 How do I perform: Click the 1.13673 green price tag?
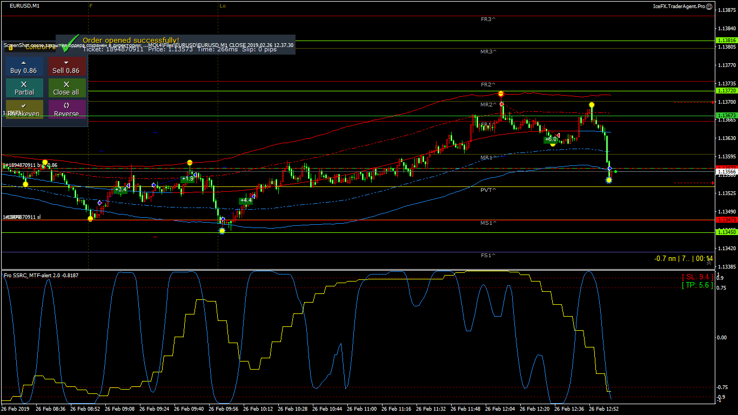726,116
